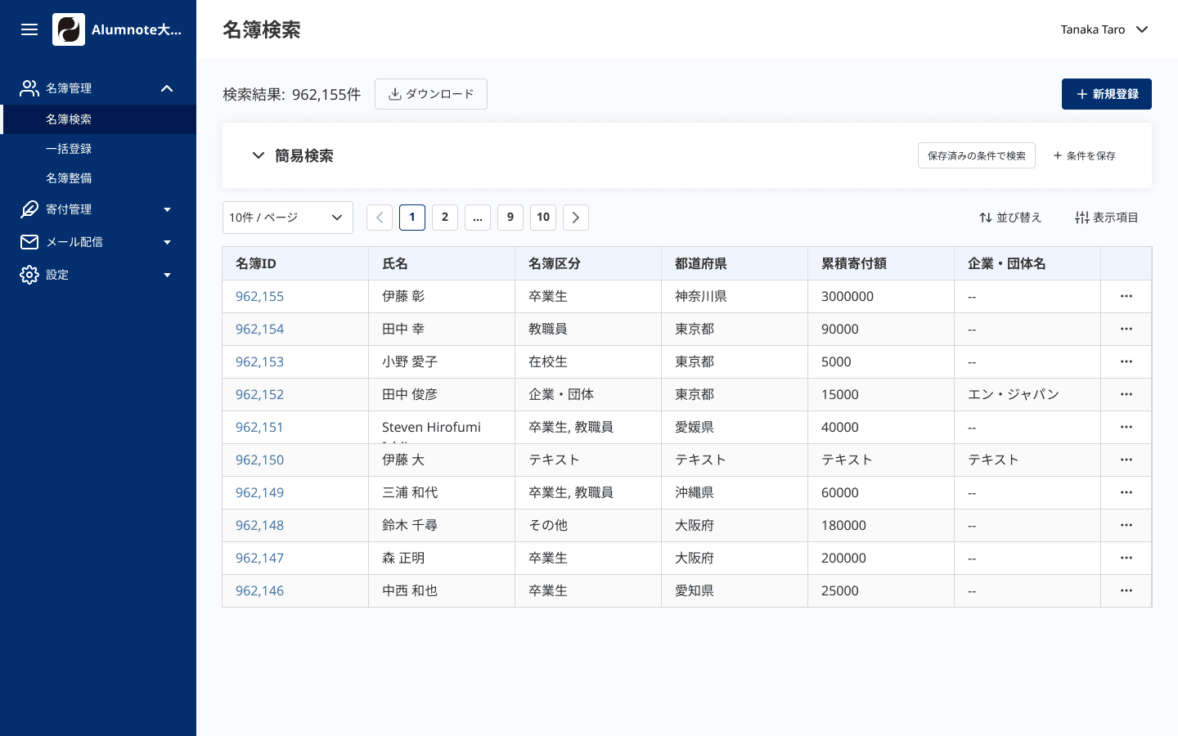1178x736 pixels.
Task: Select 名簿整備 in the sidebar
Action: [x=69, y=178]
